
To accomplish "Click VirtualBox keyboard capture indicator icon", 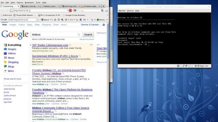I will pos(198,66).
